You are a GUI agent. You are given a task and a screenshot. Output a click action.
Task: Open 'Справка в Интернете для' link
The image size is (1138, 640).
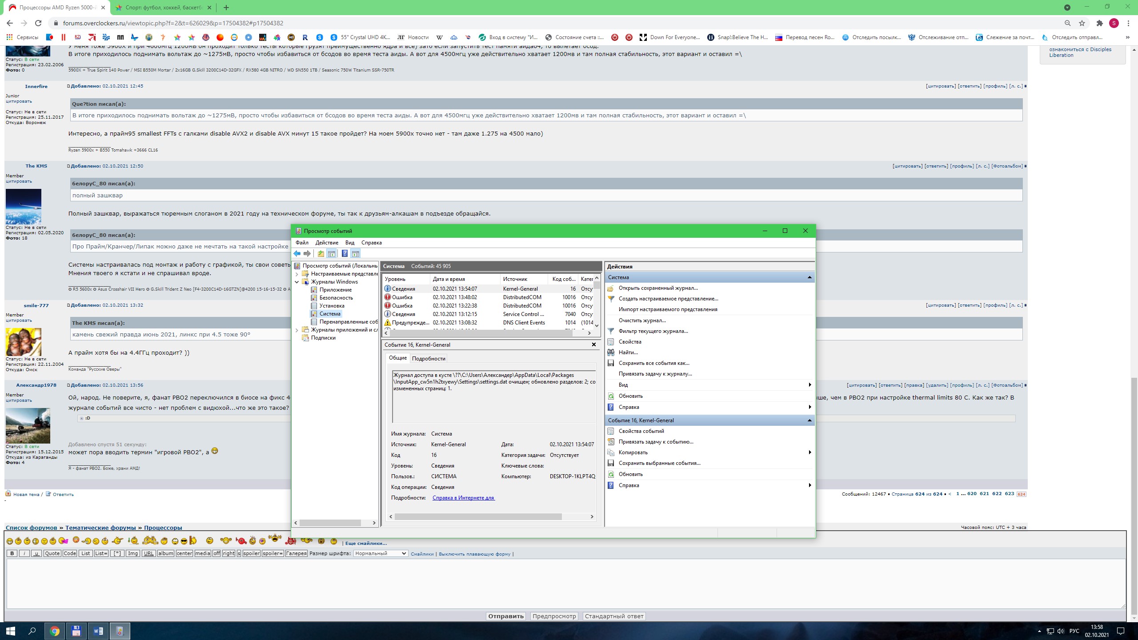click(463, 498)
